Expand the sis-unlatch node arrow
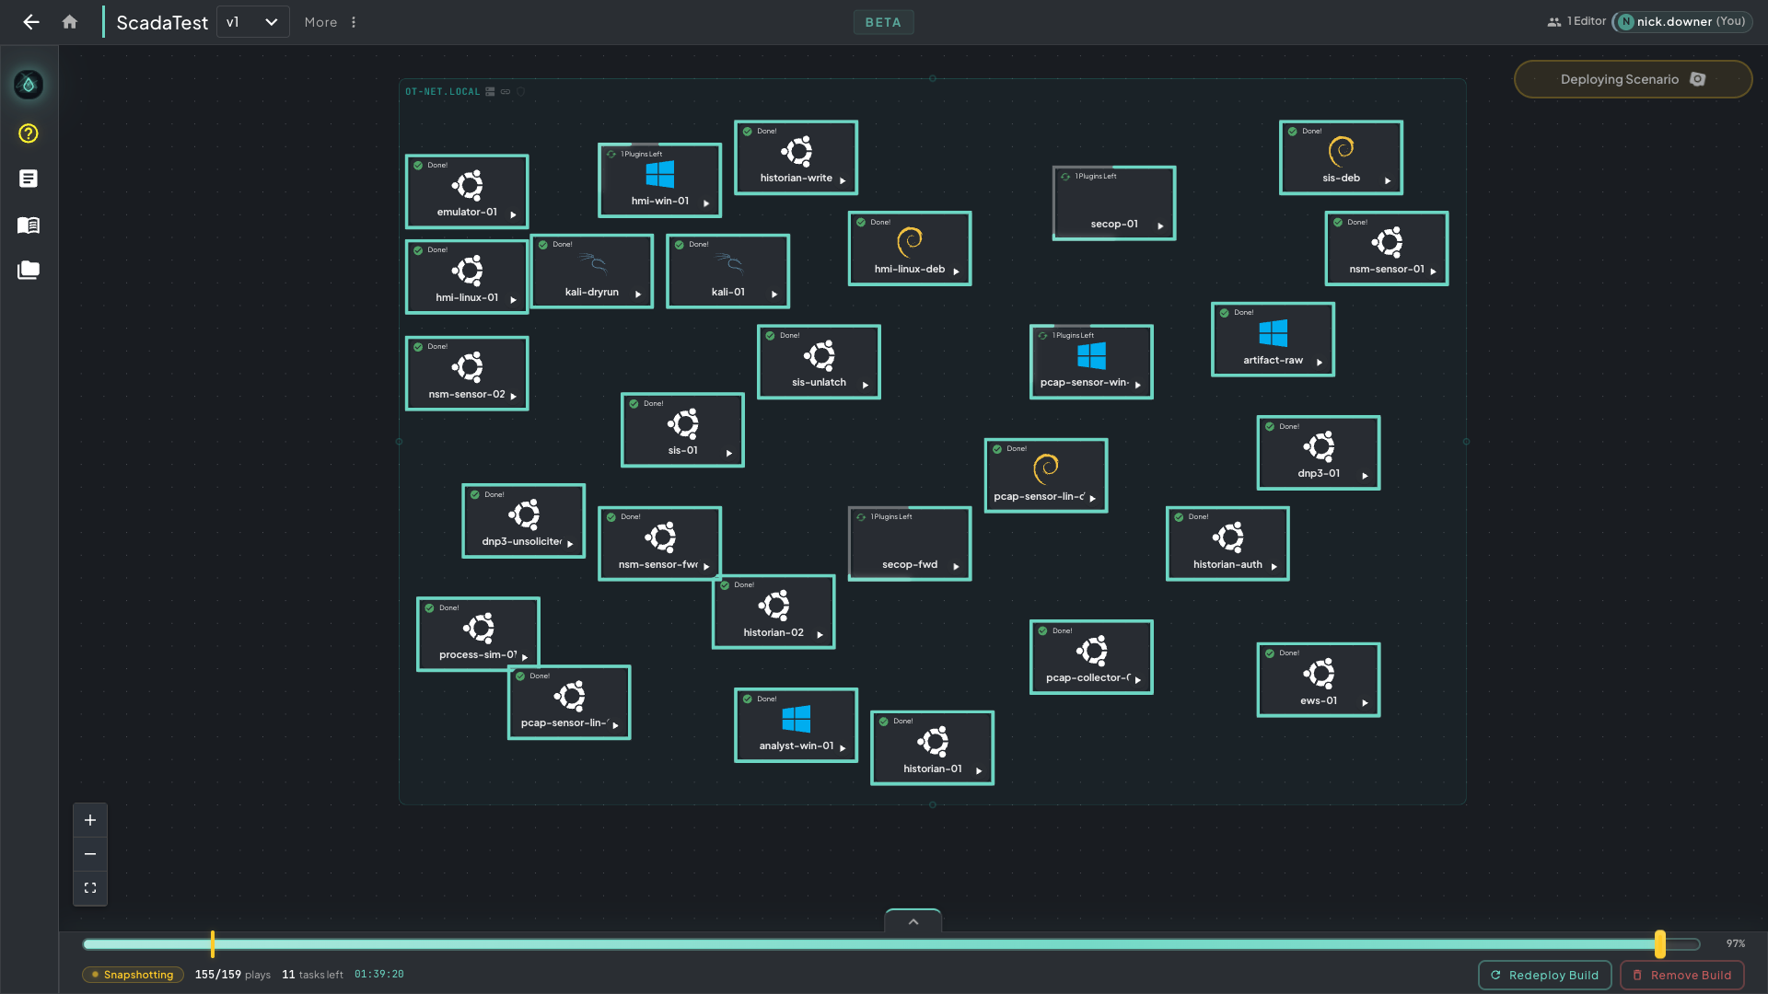The height and width of the screenshot is (994, 1768). [x=866, y=386]
